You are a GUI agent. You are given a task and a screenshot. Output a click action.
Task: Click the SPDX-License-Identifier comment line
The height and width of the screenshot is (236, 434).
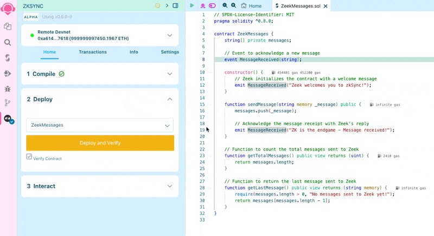coord(254,15)
